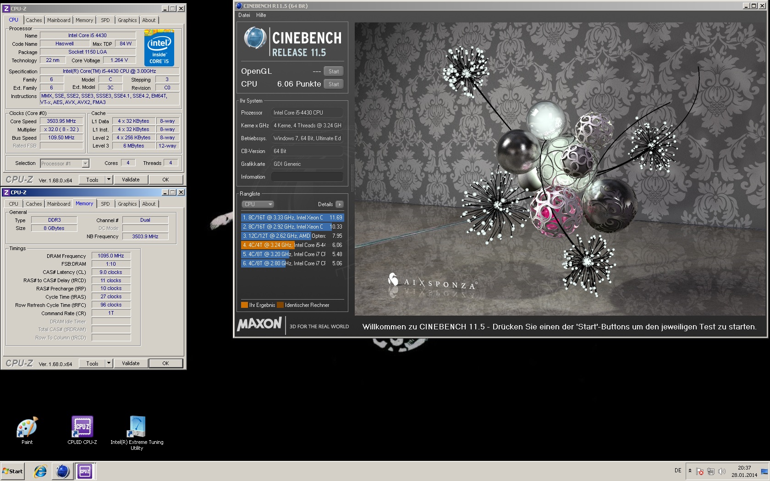Click the show desktop tray icon
Screen dimensions: 770x481
coord(764,471)
